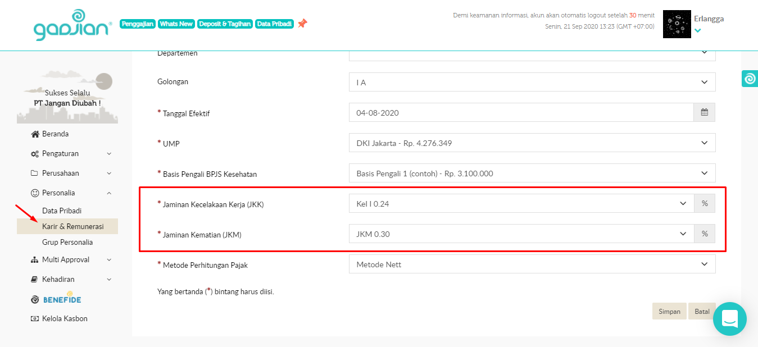
Task: Click the Kehadiran book icon
Action: click(x=35, y=279)
